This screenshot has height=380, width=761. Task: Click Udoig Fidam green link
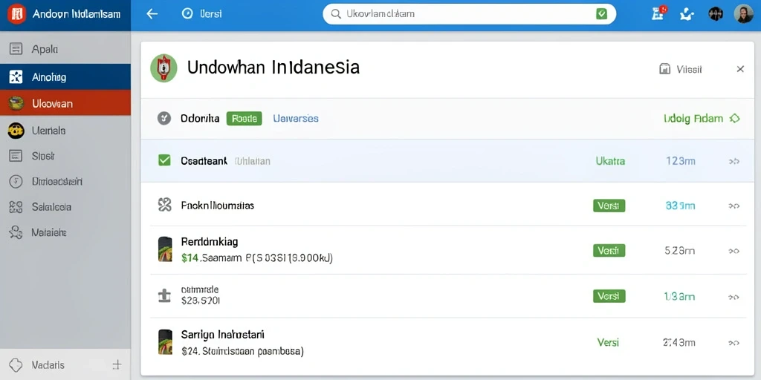(693, 118)
